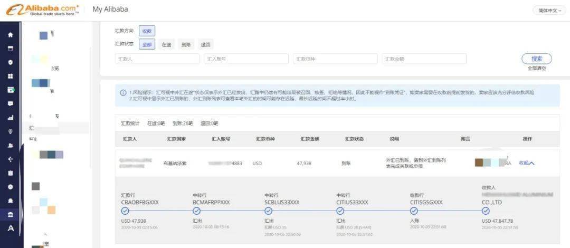Select the 收款 remittance direction filter

(147, 31)
